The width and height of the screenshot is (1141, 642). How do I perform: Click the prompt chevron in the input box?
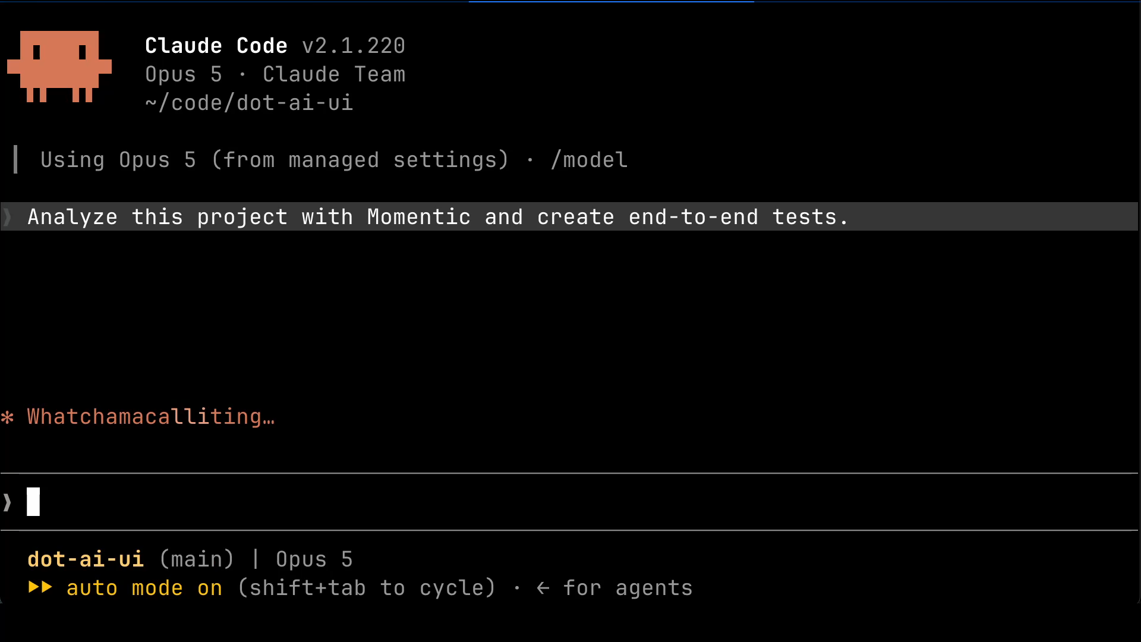[7, 502]
